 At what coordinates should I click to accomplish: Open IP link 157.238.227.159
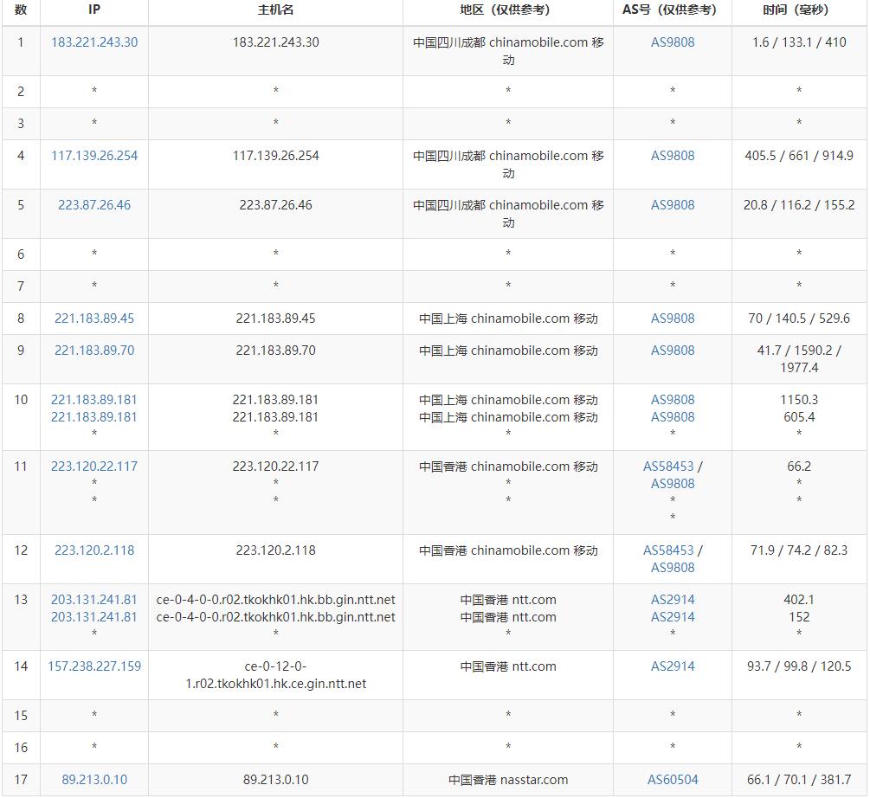94,666
